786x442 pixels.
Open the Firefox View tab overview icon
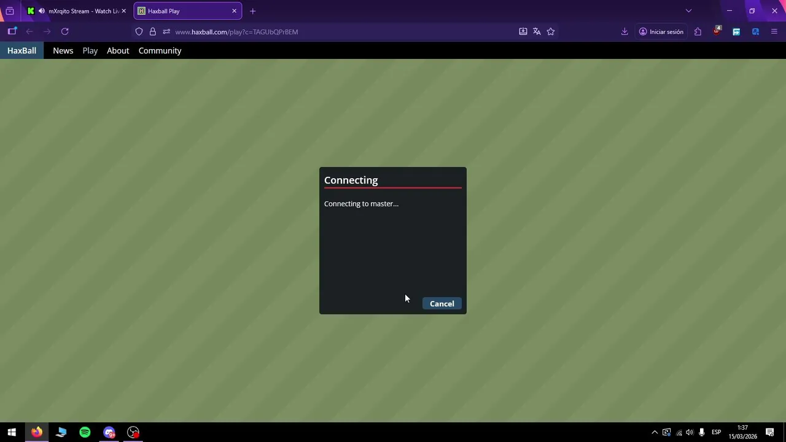[x=10, y=11]
